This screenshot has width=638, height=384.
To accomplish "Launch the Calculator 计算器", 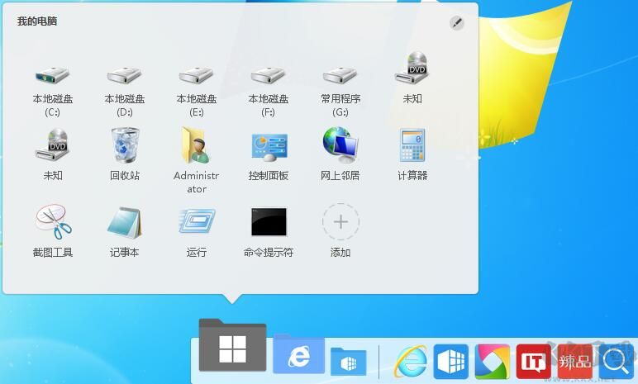I will 412,145.
